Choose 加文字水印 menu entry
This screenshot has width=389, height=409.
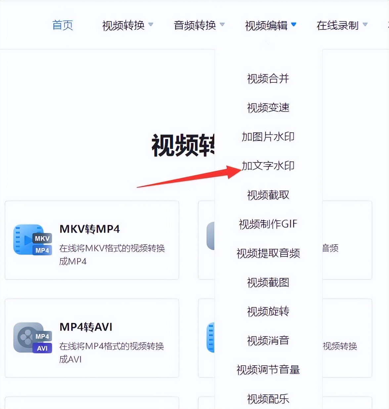[268, 166]
